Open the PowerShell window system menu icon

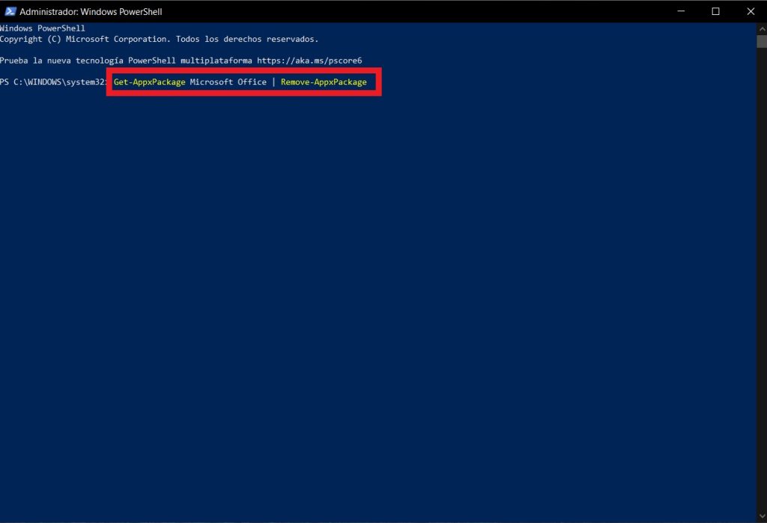click(x=10, y=11)
